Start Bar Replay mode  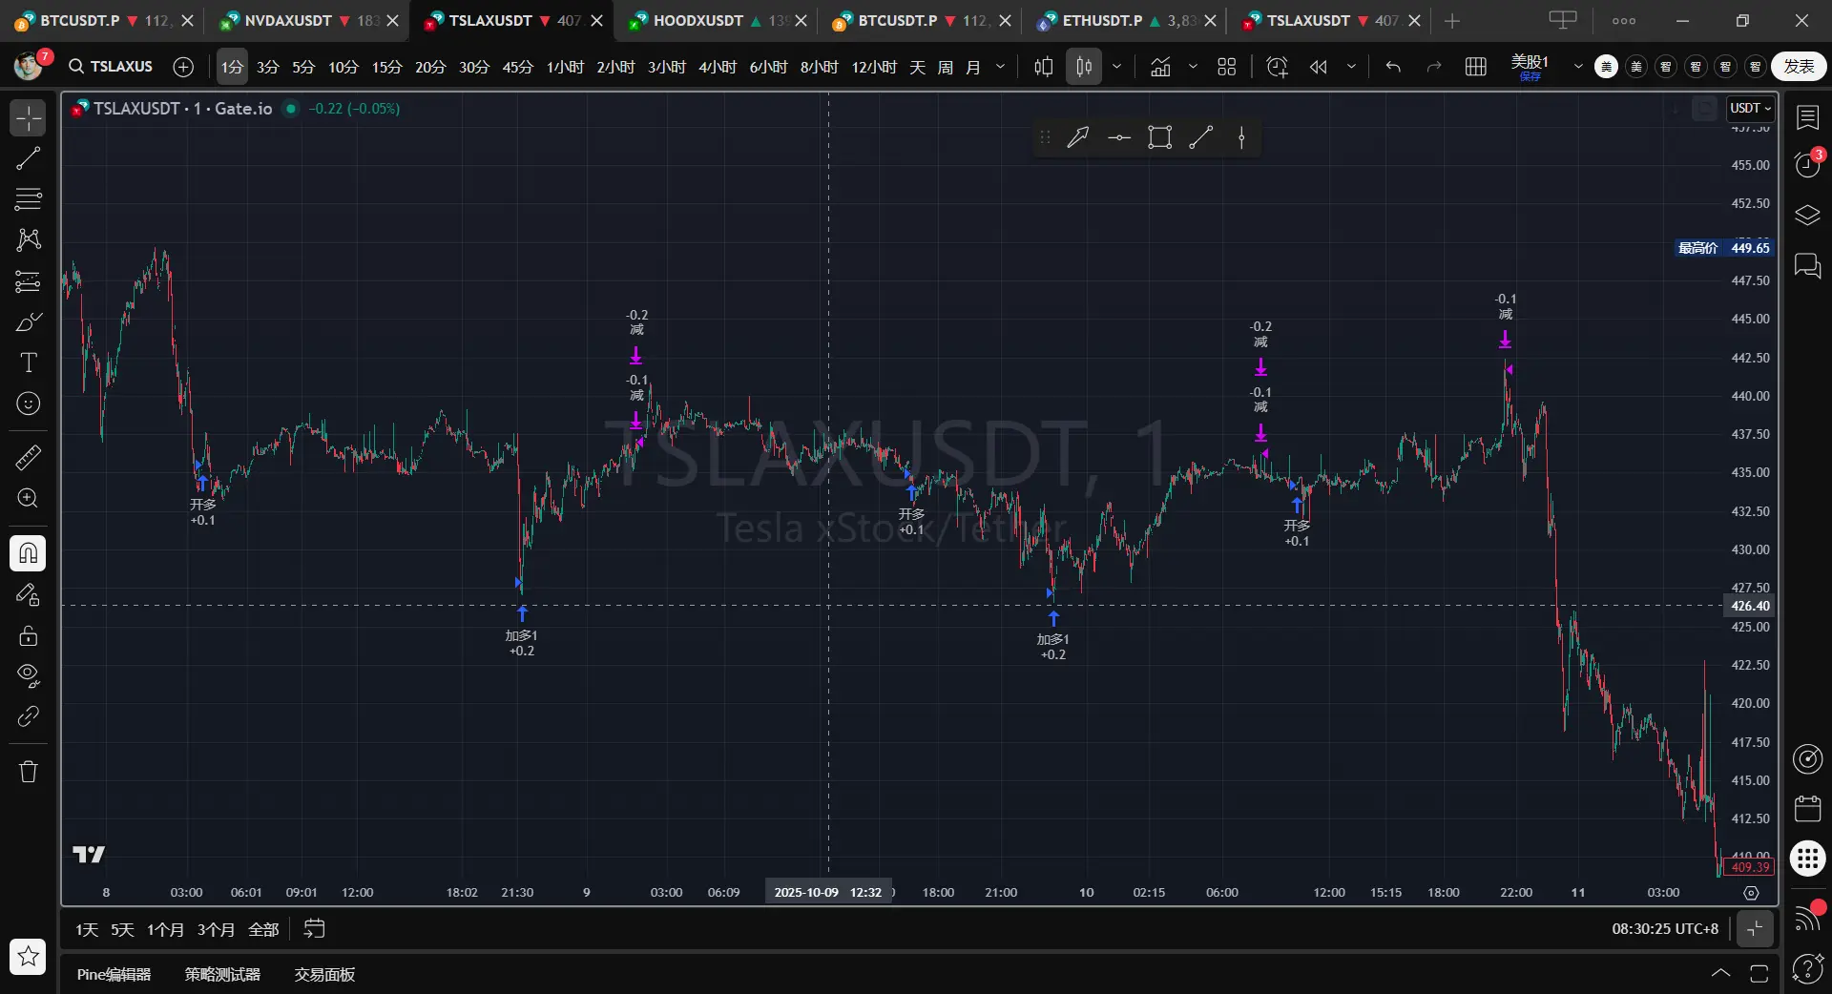tap(1319, 67)
